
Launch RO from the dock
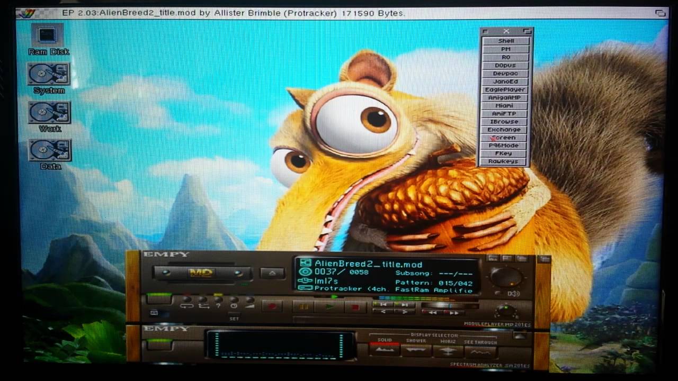point(506,57)
